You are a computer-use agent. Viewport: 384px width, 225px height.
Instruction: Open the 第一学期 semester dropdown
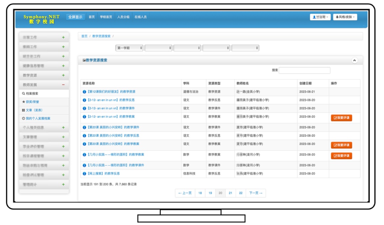(x=129, y=48)
